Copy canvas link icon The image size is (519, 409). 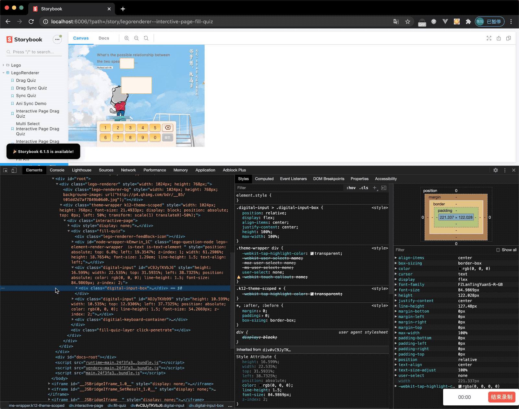[x=508, y=38]
